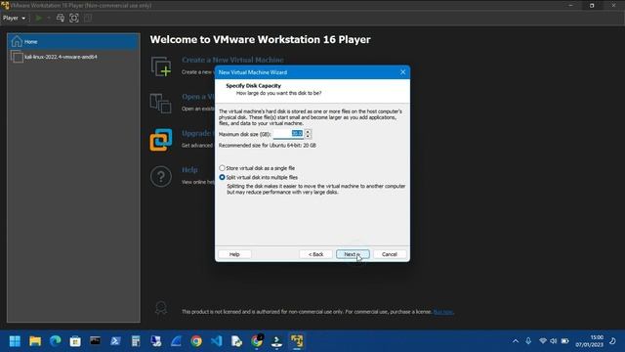The image size is (625, 352).
Task: Click the green power on play icon
Action: pyautogui.click(x=39, y=18)
